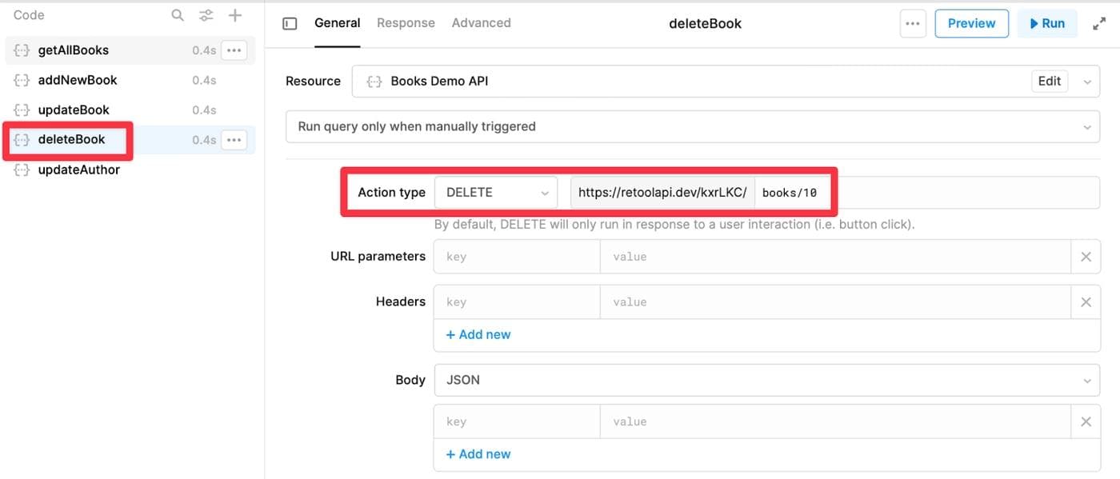Remove the Body key-value row
The height and width of the screenshot is (479, 1120).
1086,422
